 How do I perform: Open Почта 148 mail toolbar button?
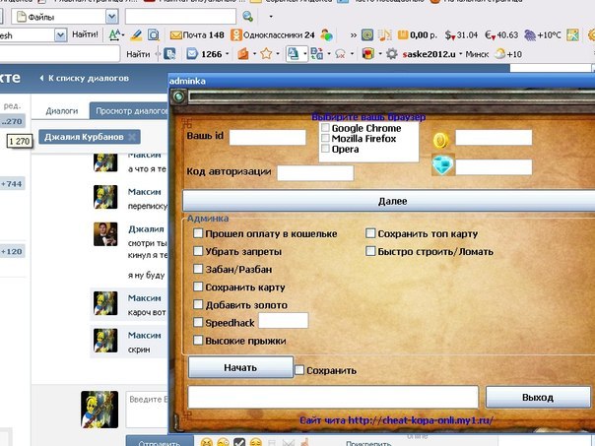pyautogui.click(x=197, y=35)
